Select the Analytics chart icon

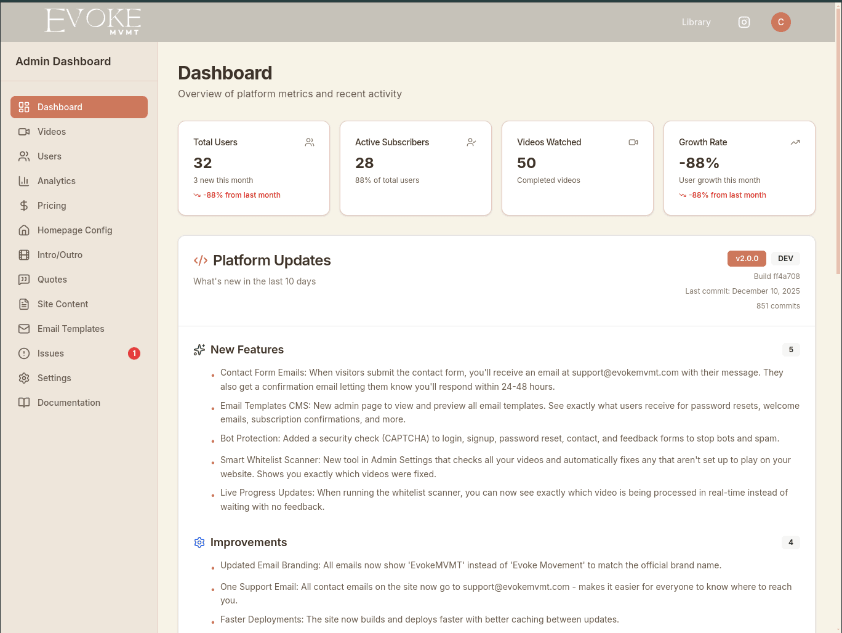pyautogui.click(x=25, y=180)
